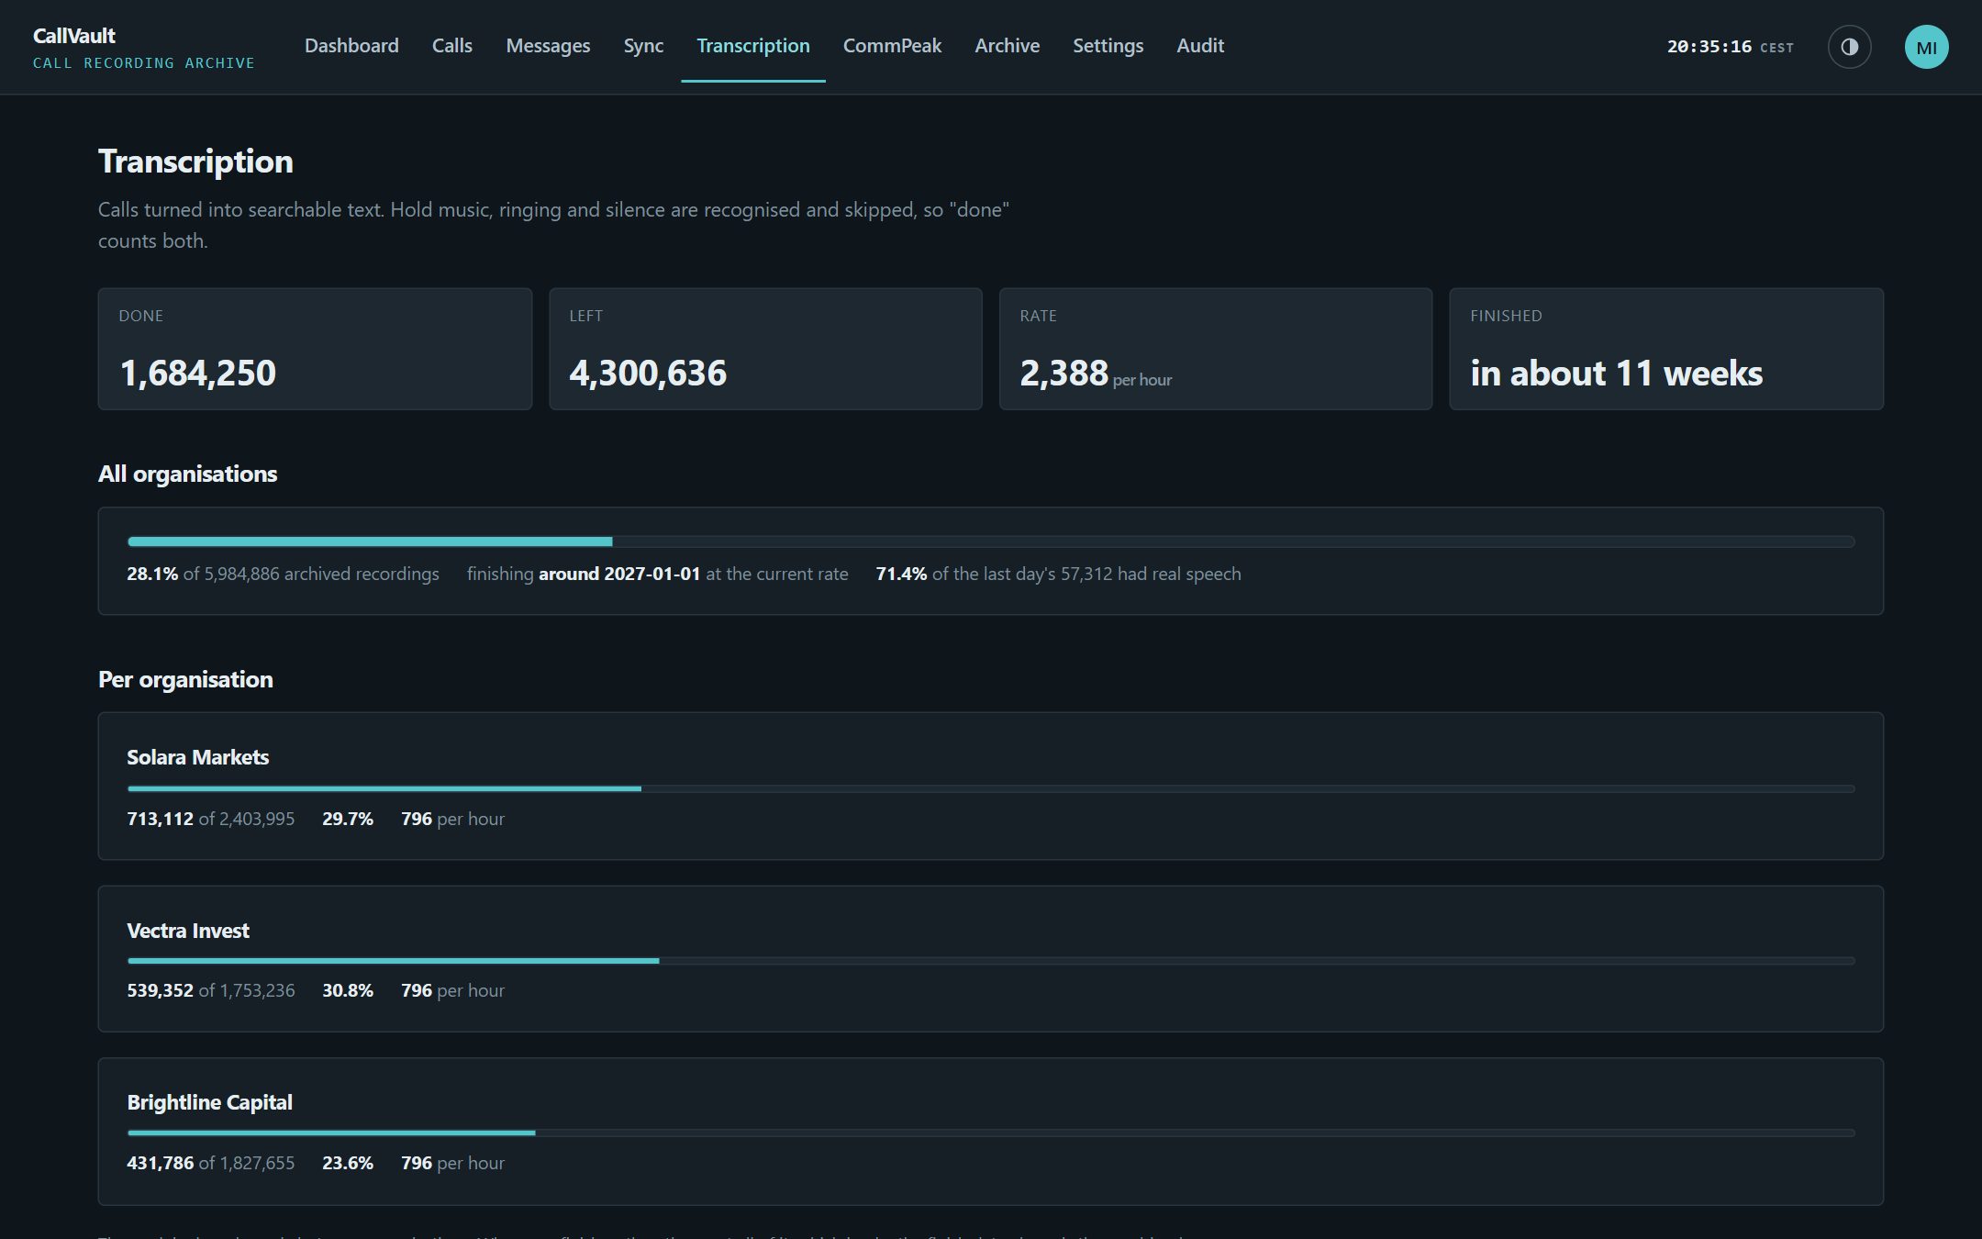Click the Brightline Capital organisation name

tap(209, 1102)
